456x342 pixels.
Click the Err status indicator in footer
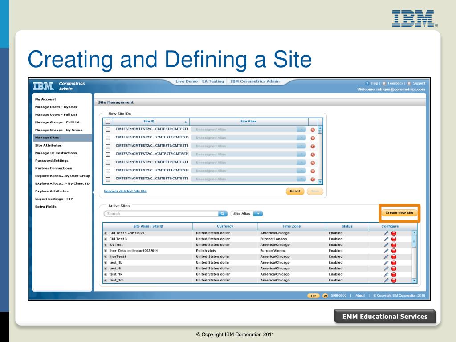[313, 295]
